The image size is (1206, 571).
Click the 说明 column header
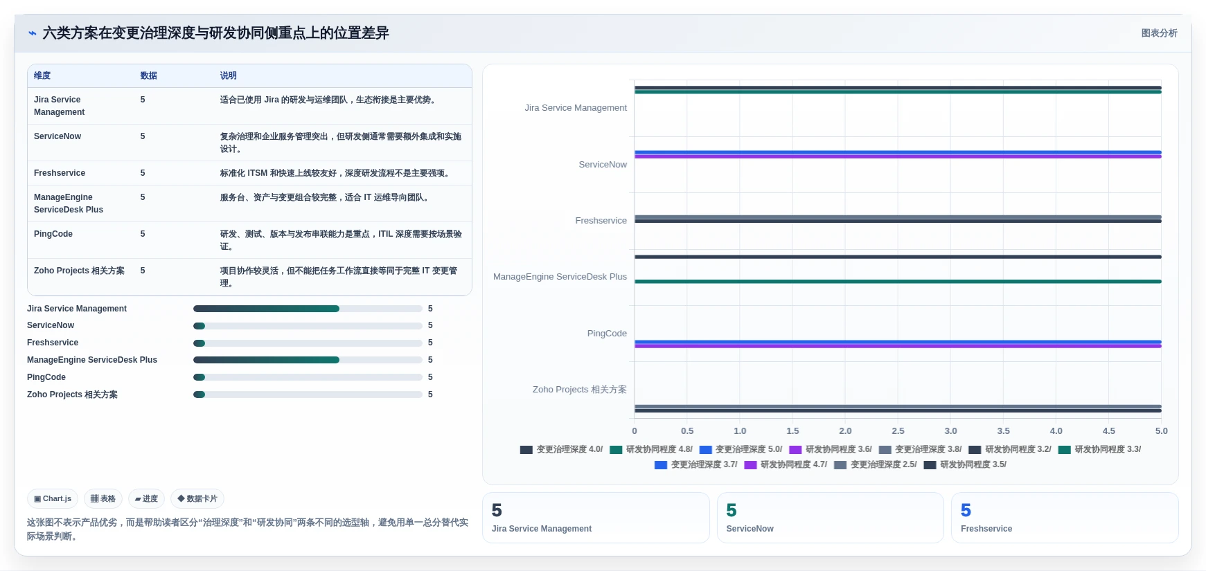(229, 75)
